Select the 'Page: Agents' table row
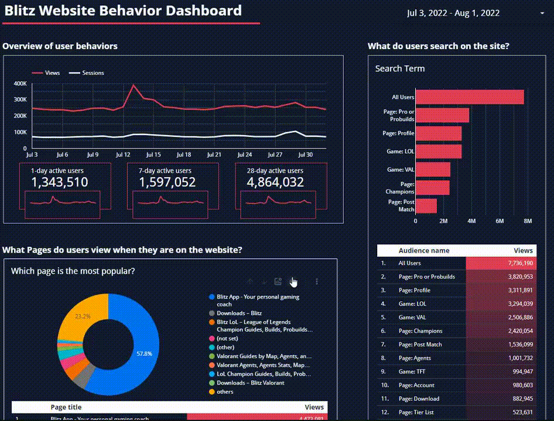 pos(457,358)
